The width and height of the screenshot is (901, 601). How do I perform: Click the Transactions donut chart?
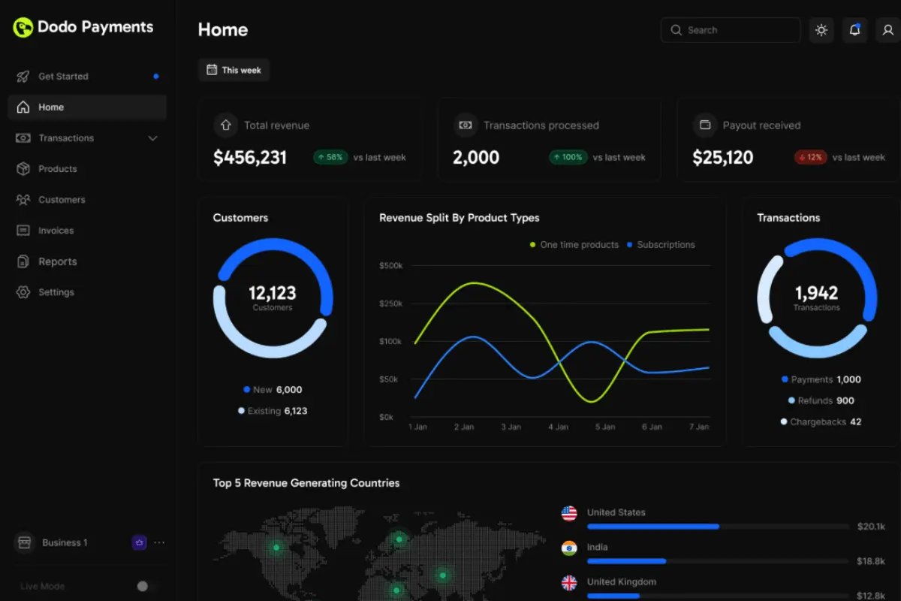(817, 298)
